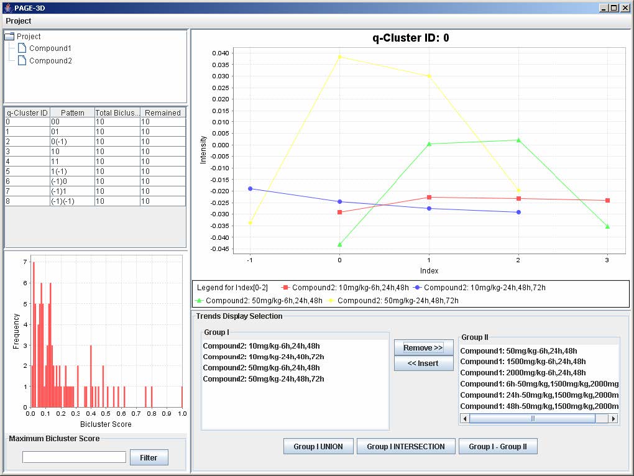Image resolution: width=634 pixels, height=476 pixels.
Task: Select q-Cluster row with pattern (-1)0
Action: coord(96,181)
